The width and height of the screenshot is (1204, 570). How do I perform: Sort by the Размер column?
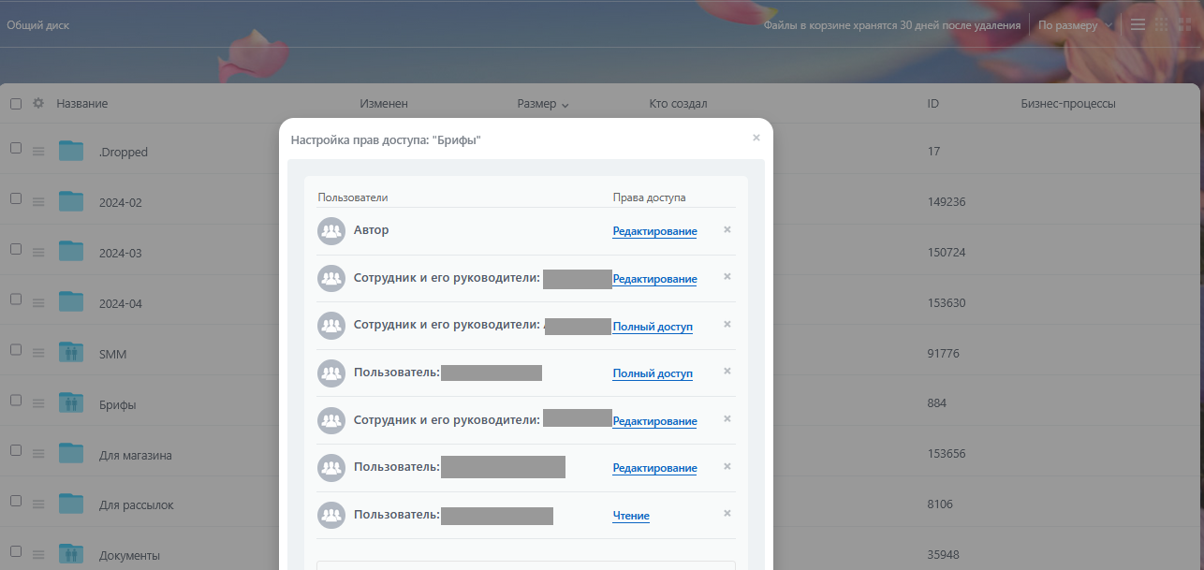pyautogui.click(x=543, y=104)
